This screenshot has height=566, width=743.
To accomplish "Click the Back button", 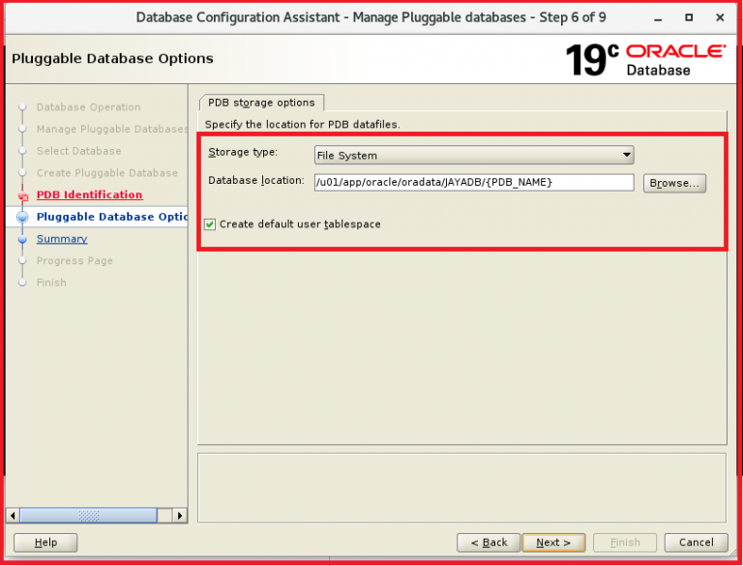I will pos(489,543).
